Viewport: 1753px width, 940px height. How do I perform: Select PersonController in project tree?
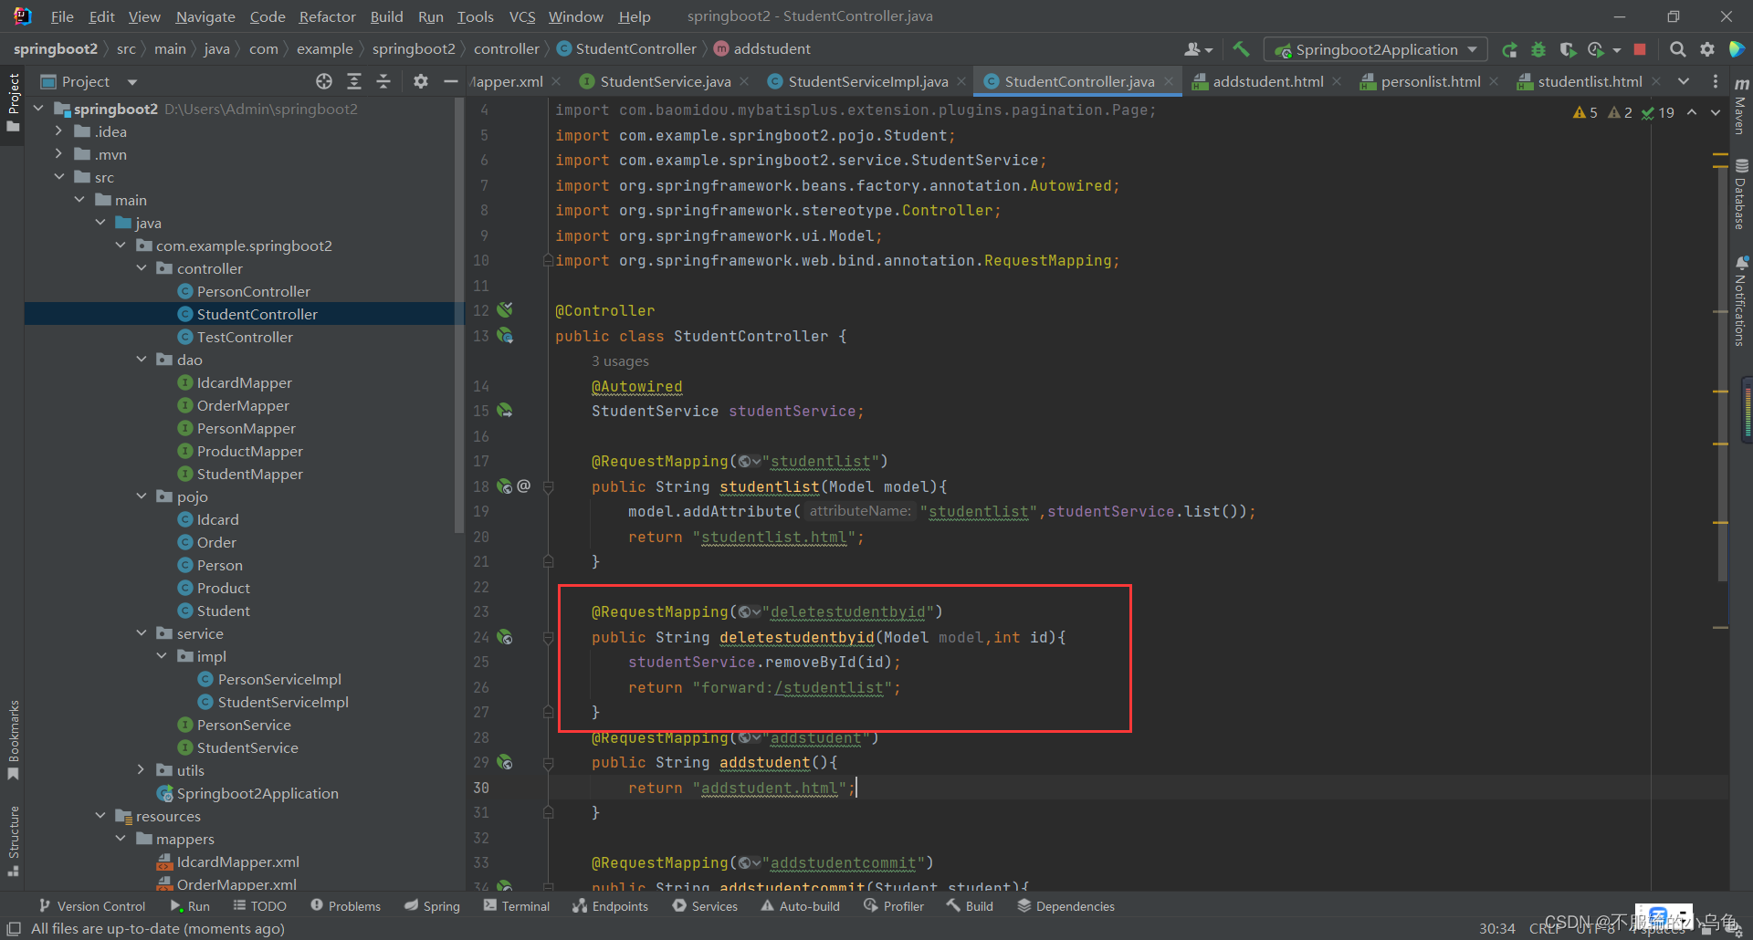[254, 291]
